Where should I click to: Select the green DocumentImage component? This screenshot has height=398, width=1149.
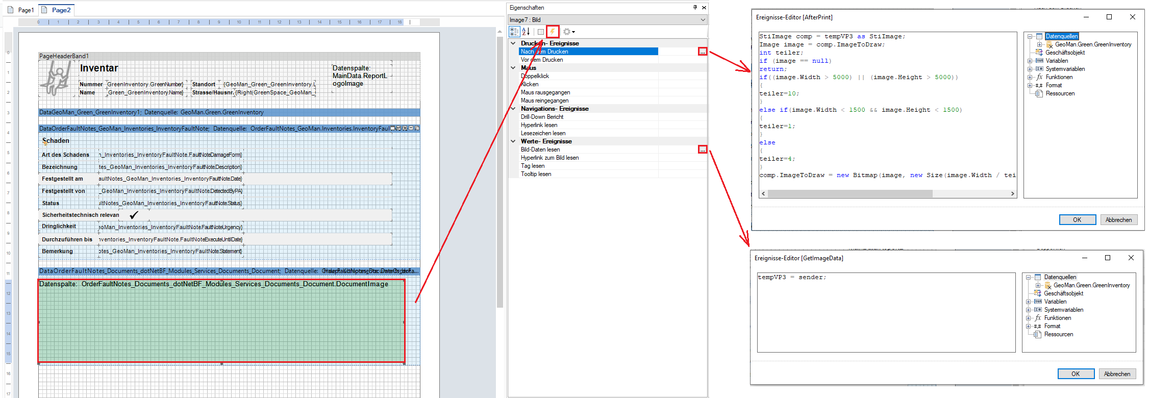pyautogui.click(x=221, y=321)
